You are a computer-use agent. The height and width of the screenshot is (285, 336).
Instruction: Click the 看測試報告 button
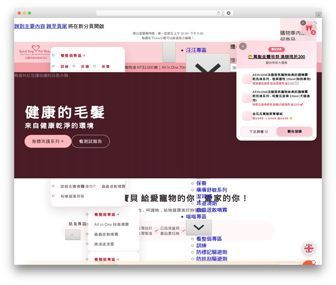point(90,141)
